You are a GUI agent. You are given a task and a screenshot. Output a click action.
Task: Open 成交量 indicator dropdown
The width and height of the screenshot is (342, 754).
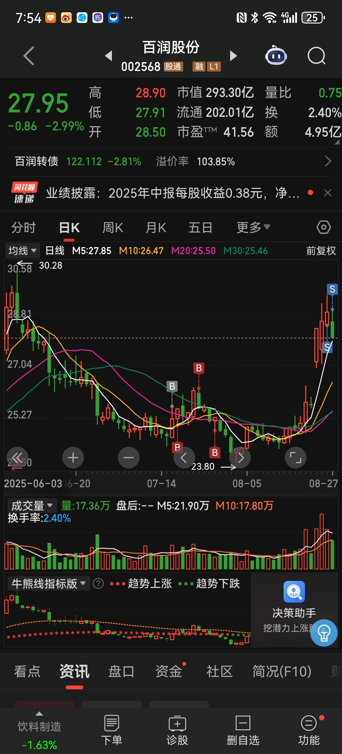32,505
